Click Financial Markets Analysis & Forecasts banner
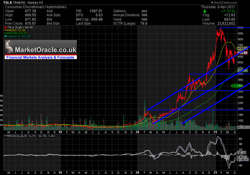The image size is (250, 175). pyautogui.click(x=41, y=57)
